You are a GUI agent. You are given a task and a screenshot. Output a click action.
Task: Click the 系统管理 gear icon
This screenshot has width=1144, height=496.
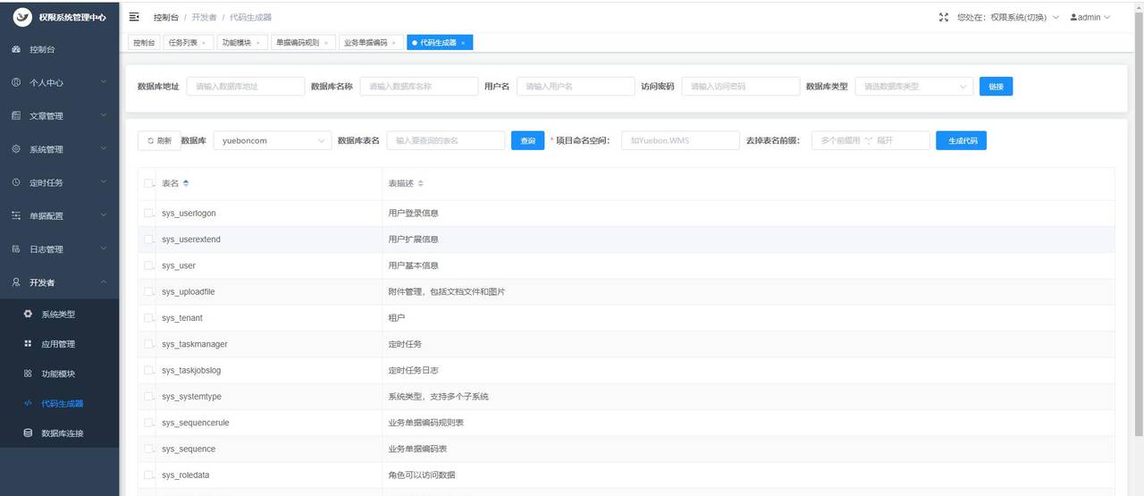tap(16, 149)
